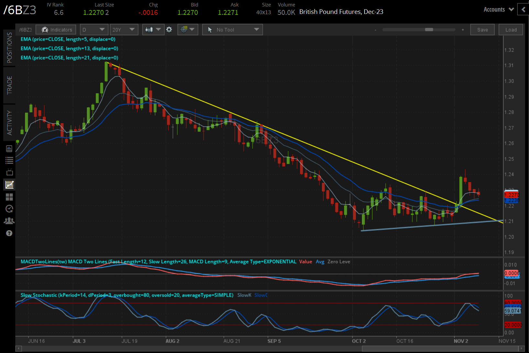Open the Indicators panel
The height and width of the screenshot is (353, 529).
56,30
